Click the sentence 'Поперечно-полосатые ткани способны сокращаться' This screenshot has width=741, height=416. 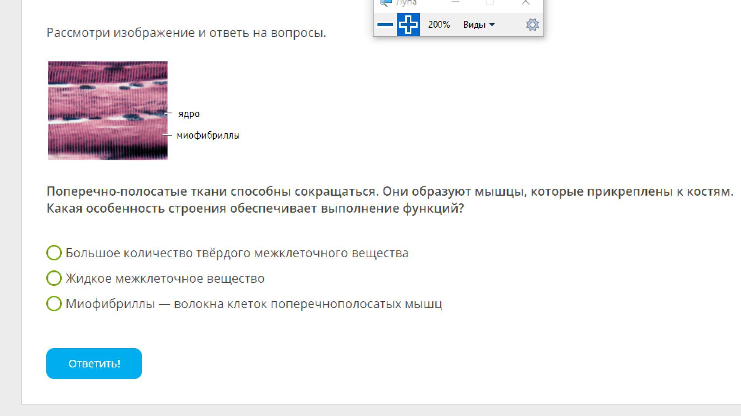click(212, 191)
